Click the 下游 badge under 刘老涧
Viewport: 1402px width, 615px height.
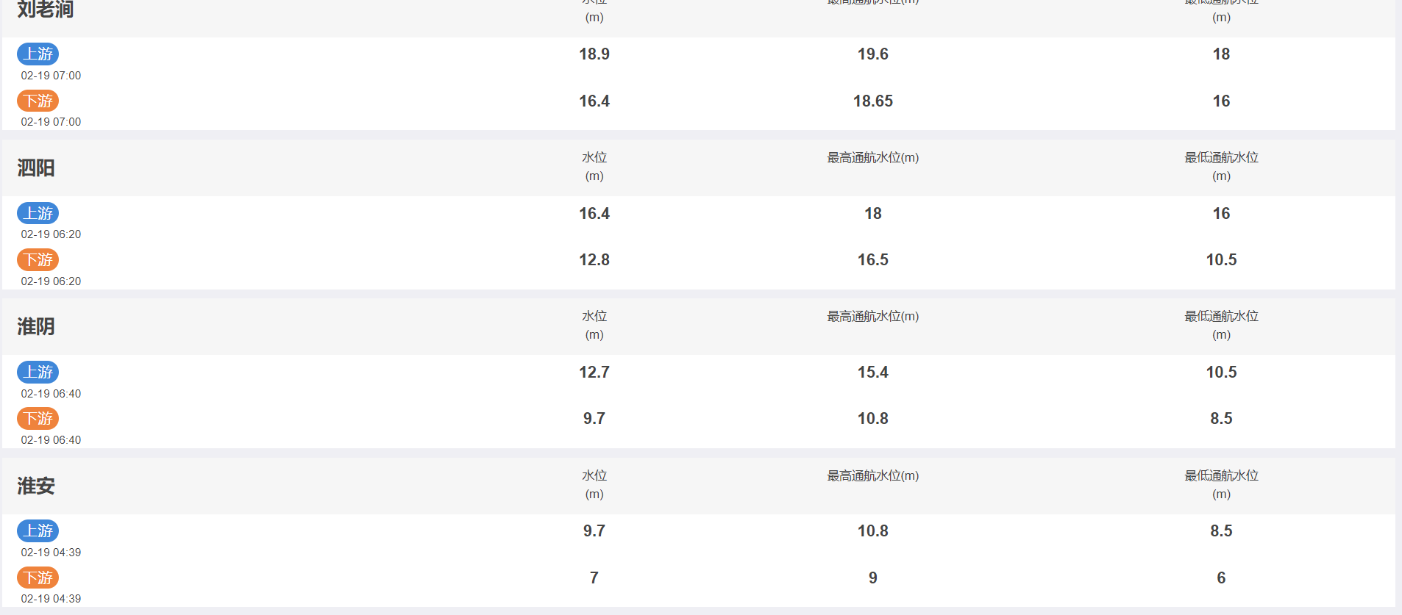pos(38,101)
